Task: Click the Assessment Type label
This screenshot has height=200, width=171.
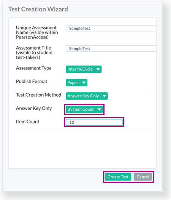Action: 34,68
